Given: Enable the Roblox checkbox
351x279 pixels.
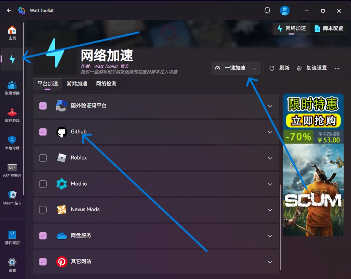Looking at the screenshot, I should (43, 158).
